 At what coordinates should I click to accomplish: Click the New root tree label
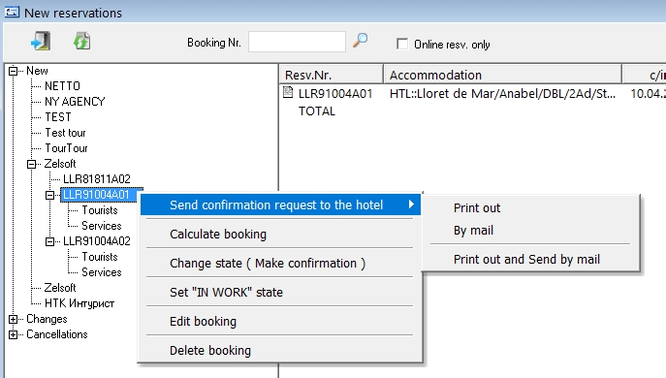pos(37,71)
